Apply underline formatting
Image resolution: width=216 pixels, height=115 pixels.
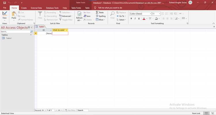pos(139,19)
